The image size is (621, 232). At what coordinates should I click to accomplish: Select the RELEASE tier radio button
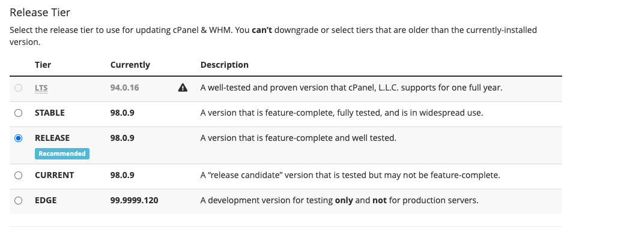18,138
